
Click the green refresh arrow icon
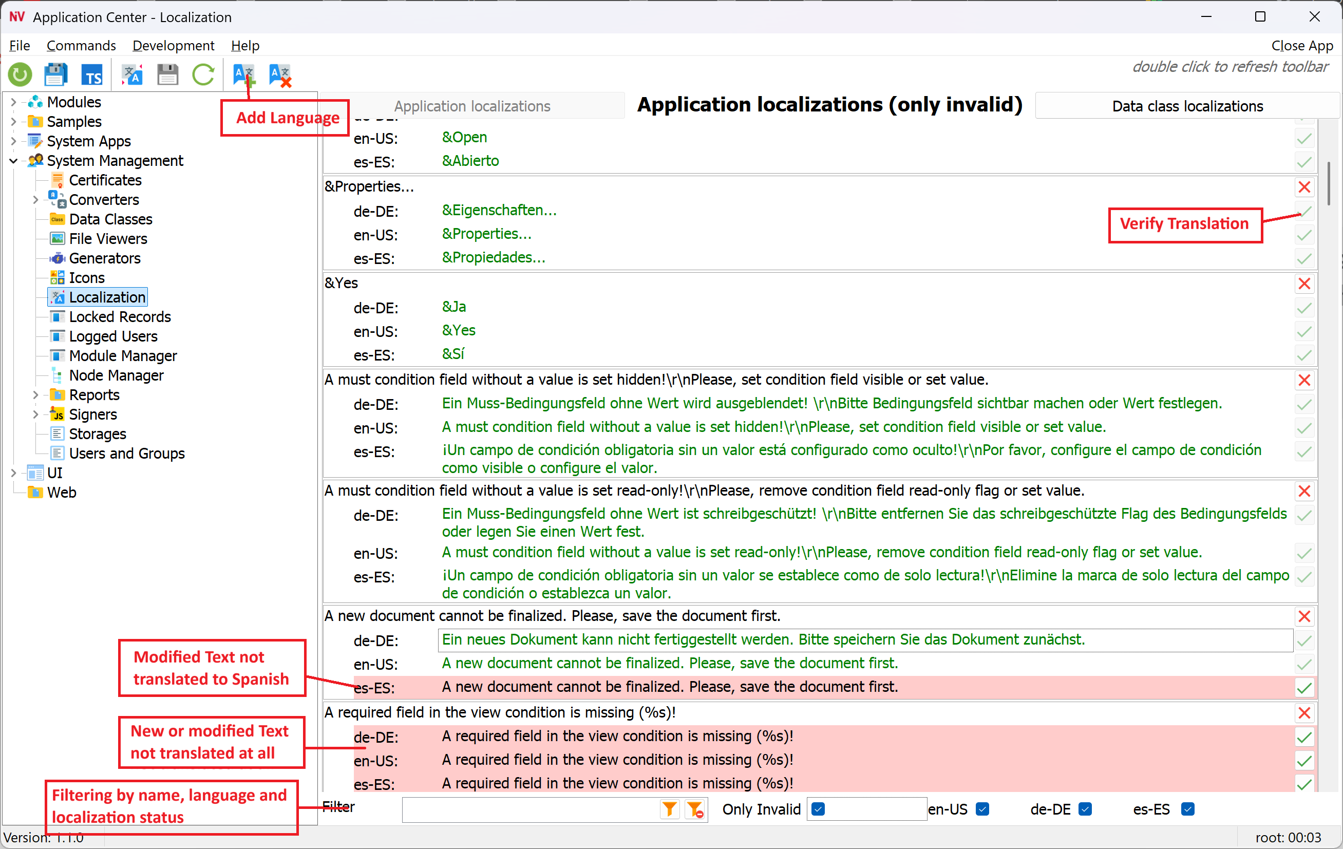pos(203,74)
